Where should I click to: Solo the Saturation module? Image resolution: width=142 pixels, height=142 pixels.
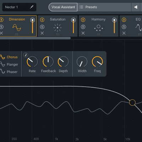coord(42,27)
